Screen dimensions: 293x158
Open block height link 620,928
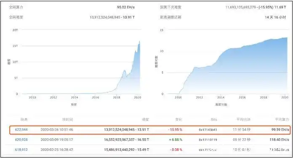[21, 140]
